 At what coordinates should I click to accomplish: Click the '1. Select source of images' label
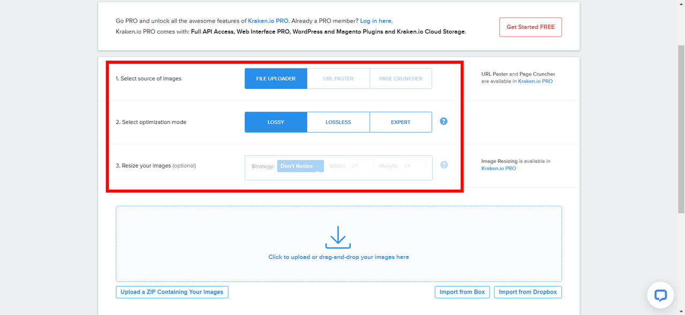point(149,79)
